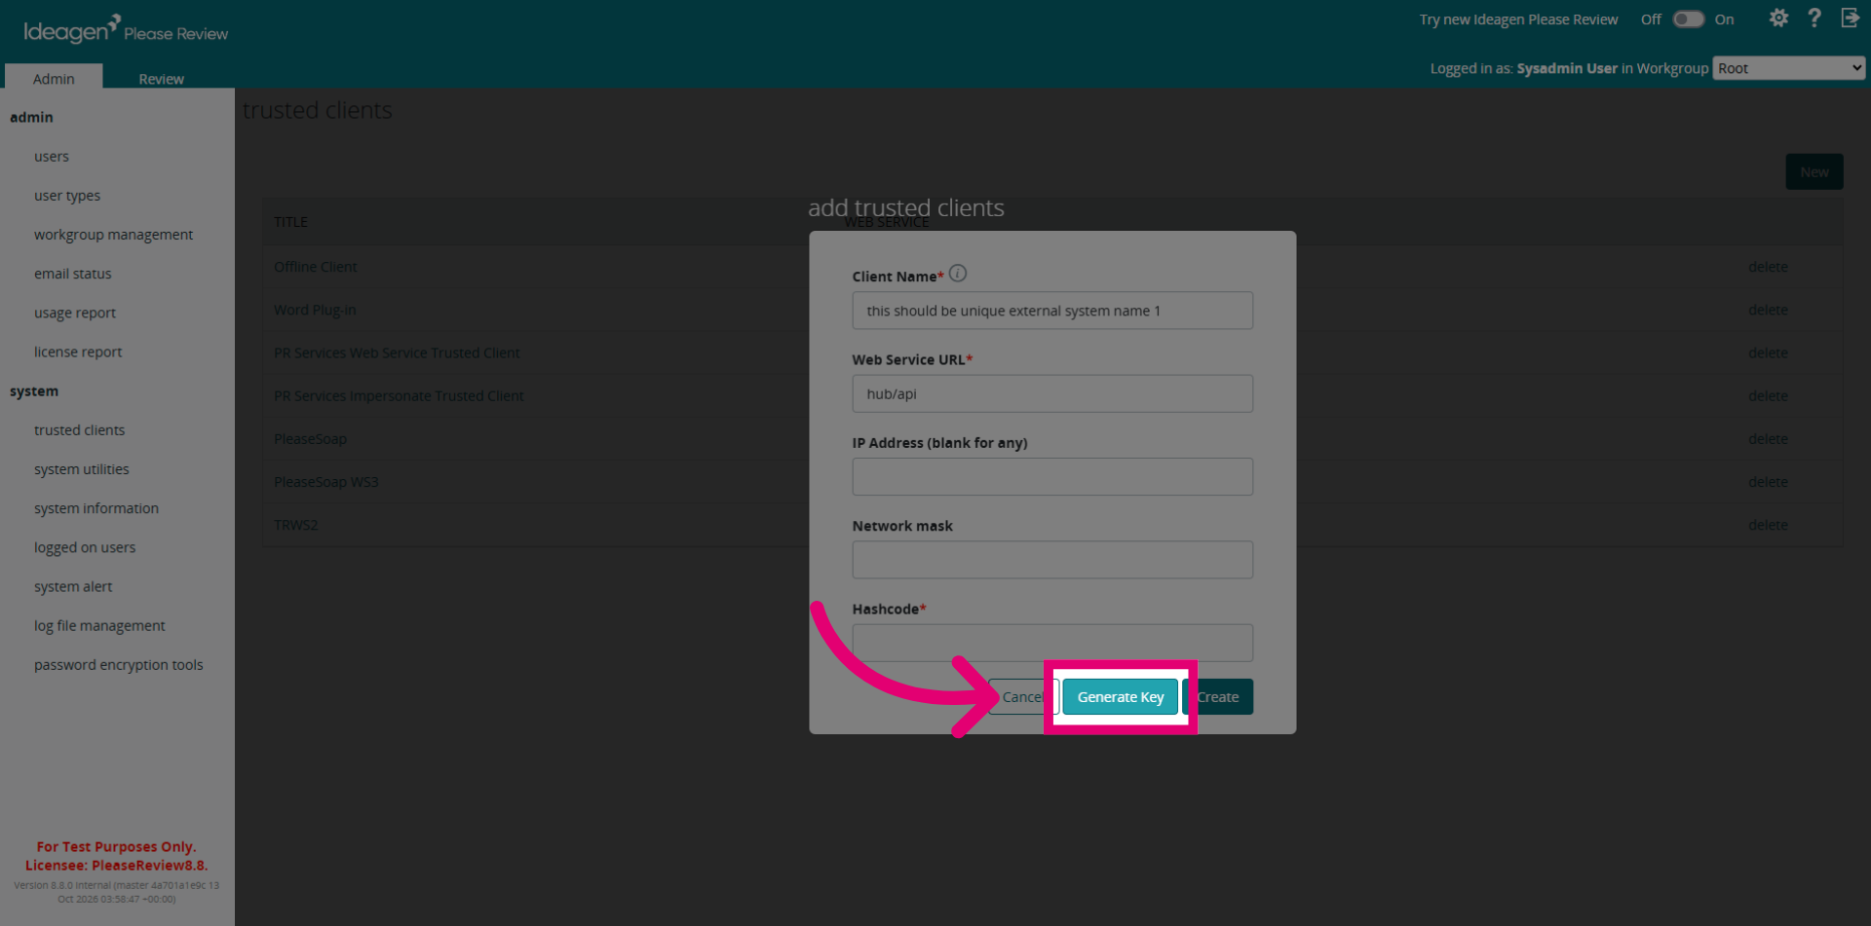Open users in admin sidebar
1871x926 pixels.
(52, 157)
